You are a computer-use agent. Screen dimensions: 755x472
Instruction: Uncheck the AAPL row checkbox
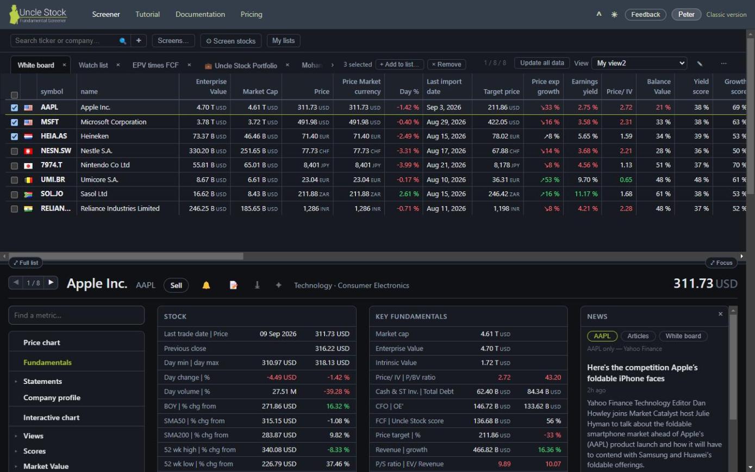[x=15, y=108]
